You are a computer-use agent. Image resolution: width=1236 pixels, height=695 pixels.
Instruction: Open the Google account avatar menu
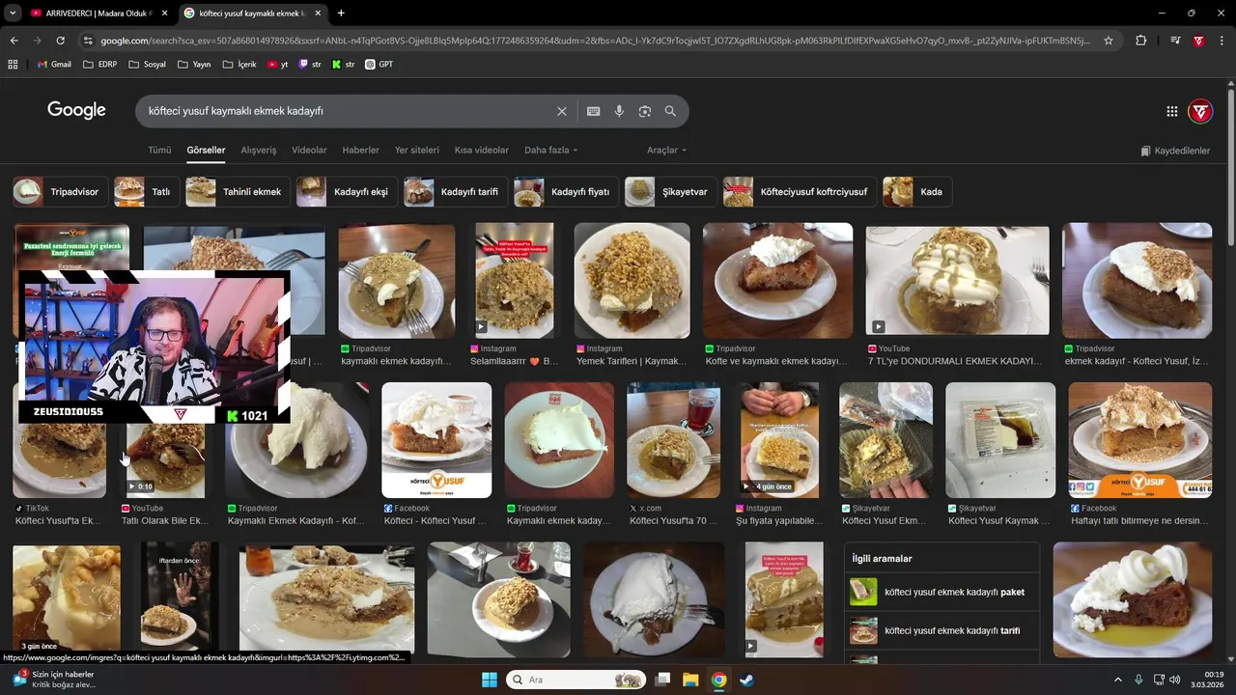click(x=1200, y=111)
